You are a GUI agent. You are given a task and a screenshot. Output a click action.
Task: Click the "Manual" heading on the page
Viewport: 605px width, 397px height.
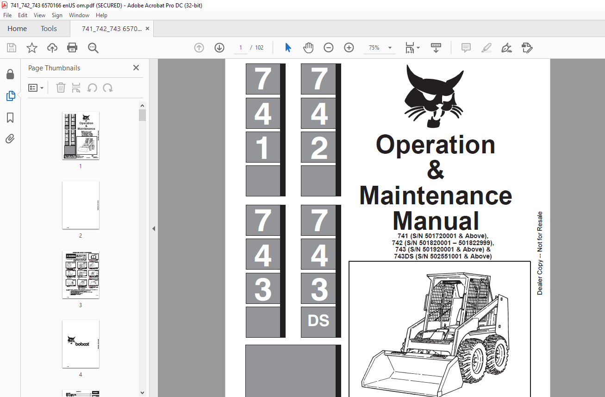point(436,221)
